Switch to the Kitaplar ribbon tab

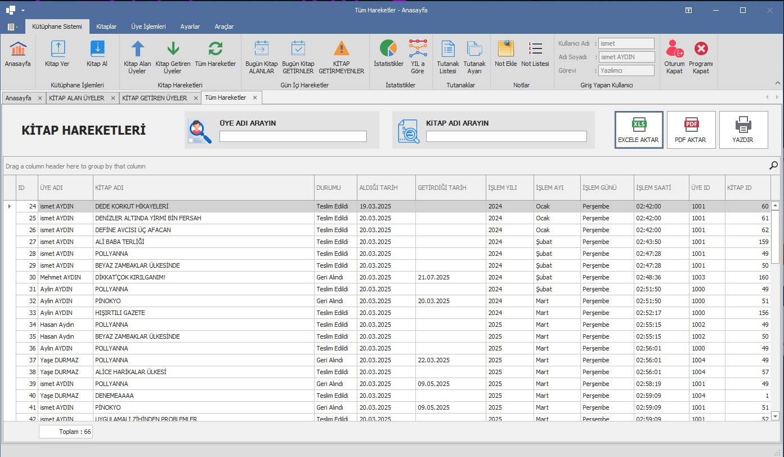(106, 26)
